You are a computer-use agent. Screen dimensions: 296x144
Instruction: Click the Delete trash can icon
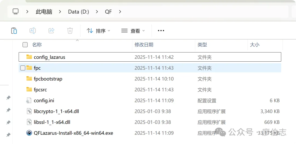tap(70, 31)
